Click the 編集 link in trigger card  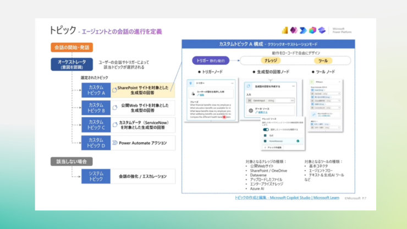(201, 95)
